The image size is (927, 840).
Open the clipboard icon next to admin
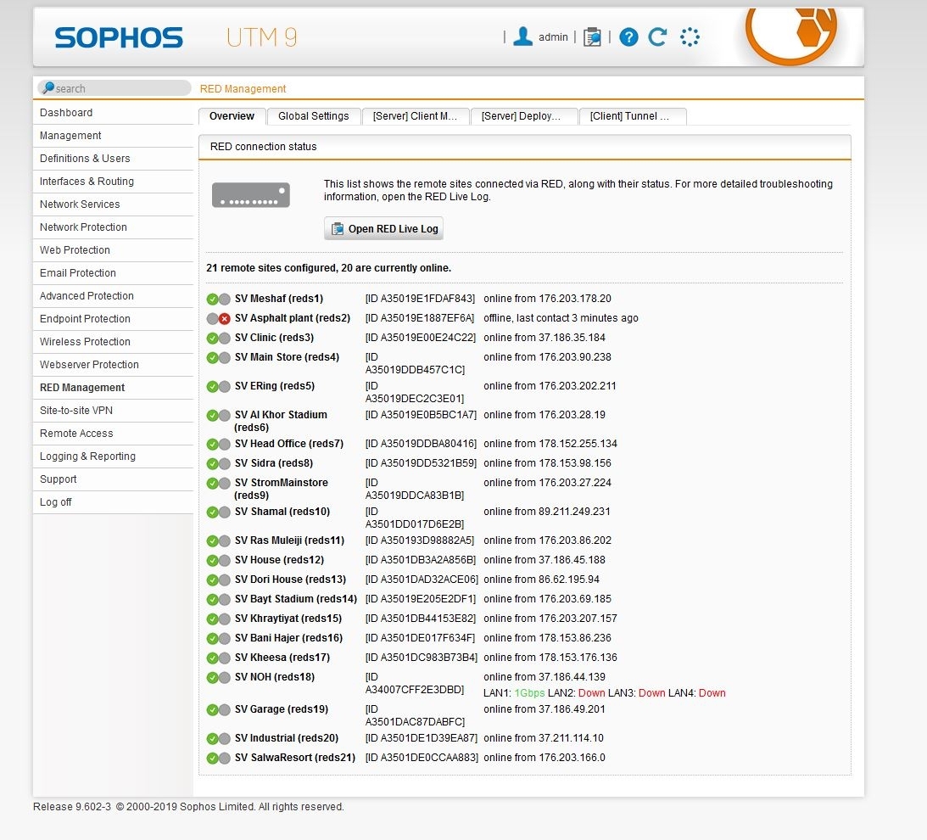592,37
